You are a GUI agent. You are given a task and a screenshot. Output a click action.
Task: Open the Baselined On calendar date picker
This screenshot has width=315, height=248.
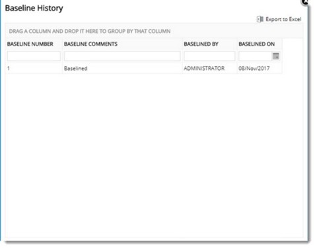click(276, 56)
